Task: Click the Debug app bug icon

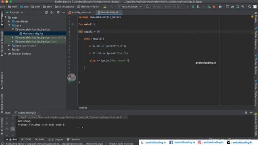Action: click(x=193, y=7)
